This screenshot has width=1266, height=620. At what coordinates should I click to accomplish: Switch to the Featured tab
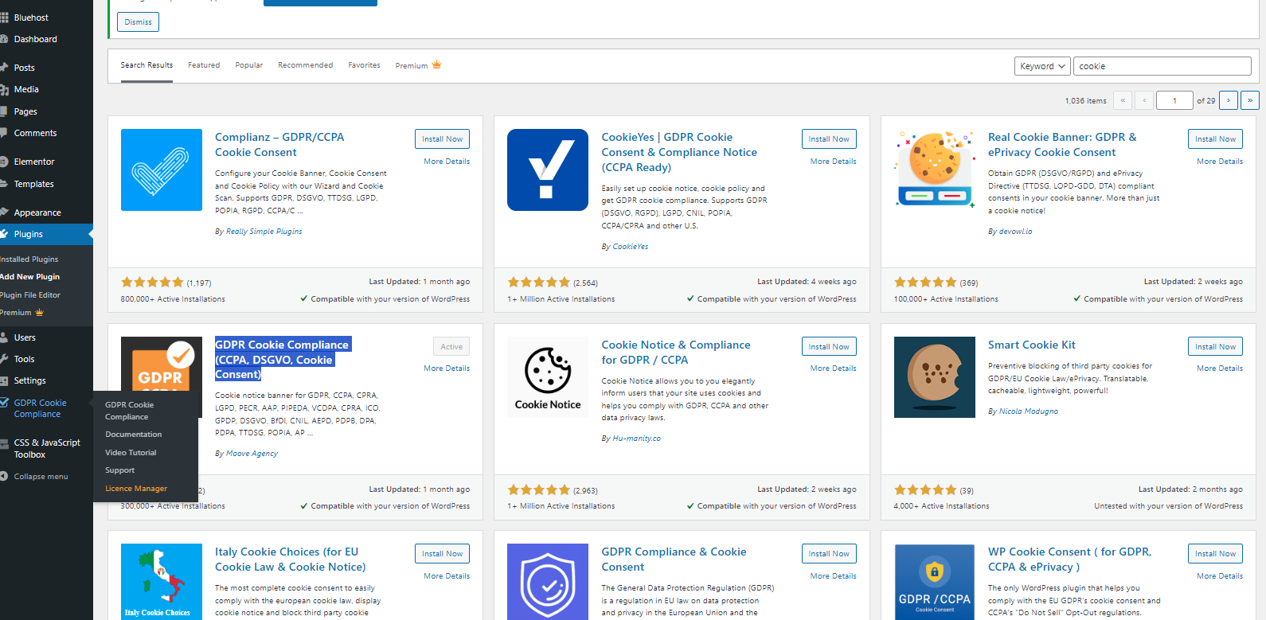pos(204,65)
